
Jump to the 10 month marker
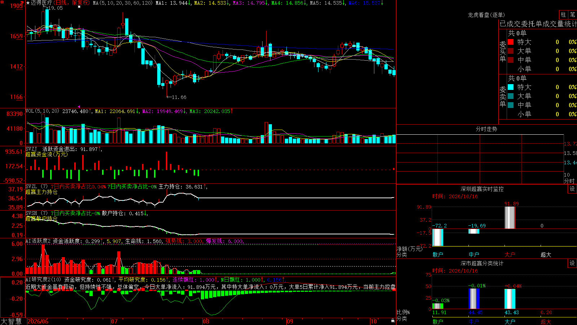coord(374,321)
